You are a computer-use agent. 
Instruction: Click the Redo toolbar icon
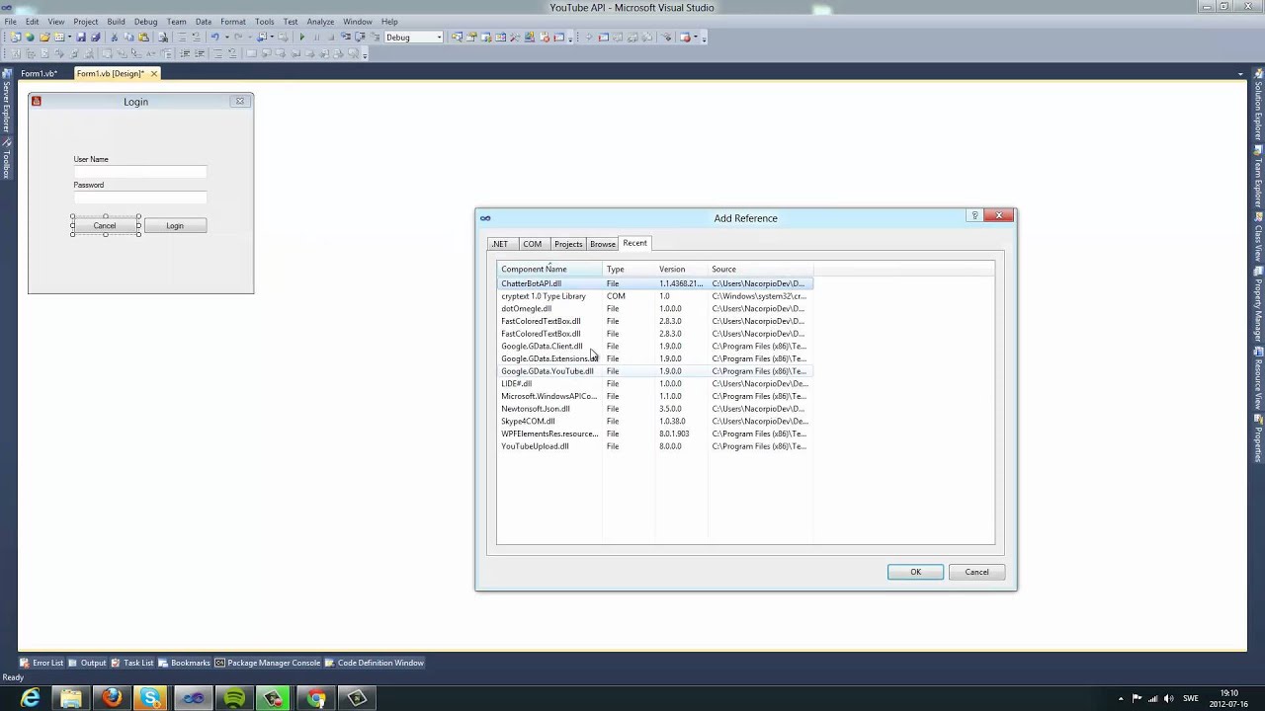click(238, 38)
